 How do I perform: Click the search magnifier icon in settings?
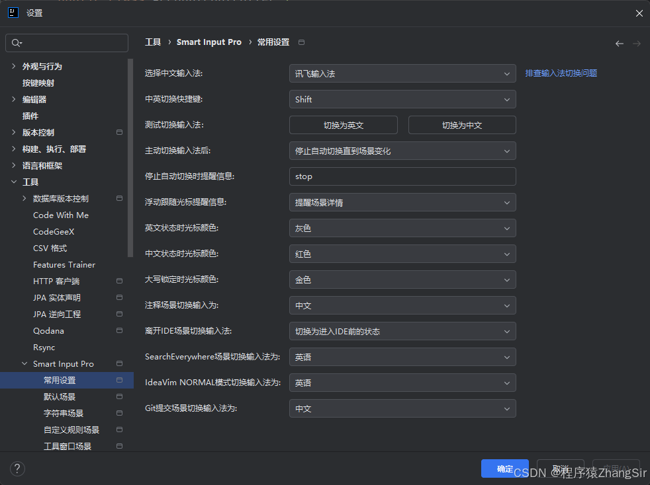click(x=17, y=43)
